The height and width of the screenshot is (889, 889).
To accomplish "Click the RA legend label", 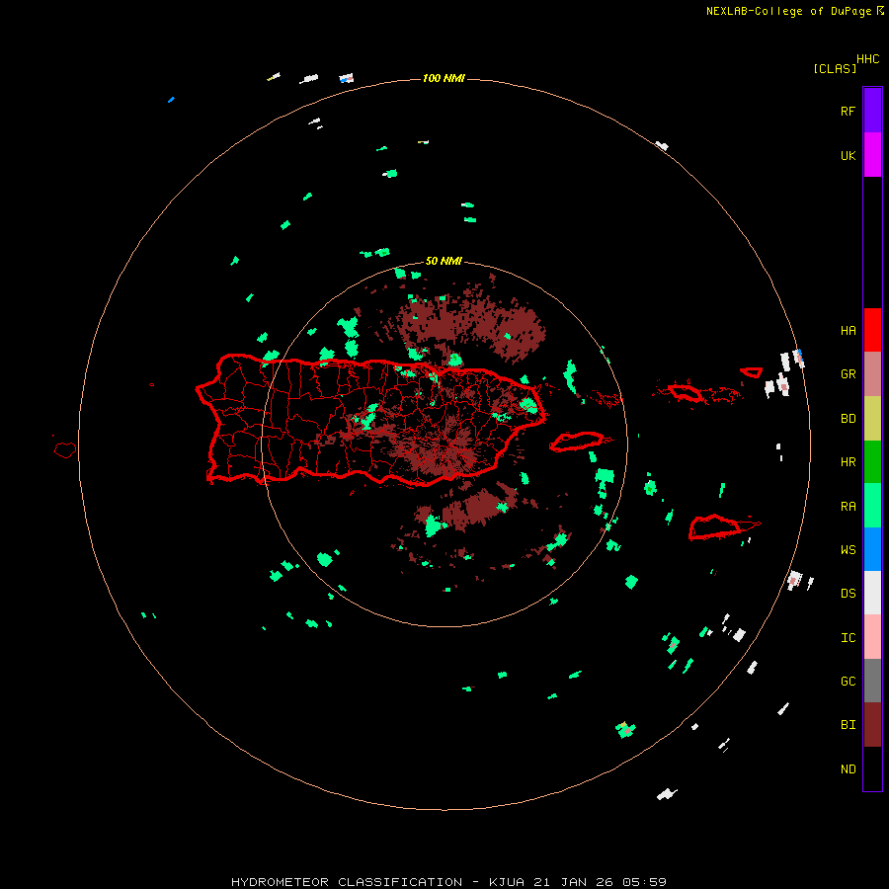I will coord(848,506).
